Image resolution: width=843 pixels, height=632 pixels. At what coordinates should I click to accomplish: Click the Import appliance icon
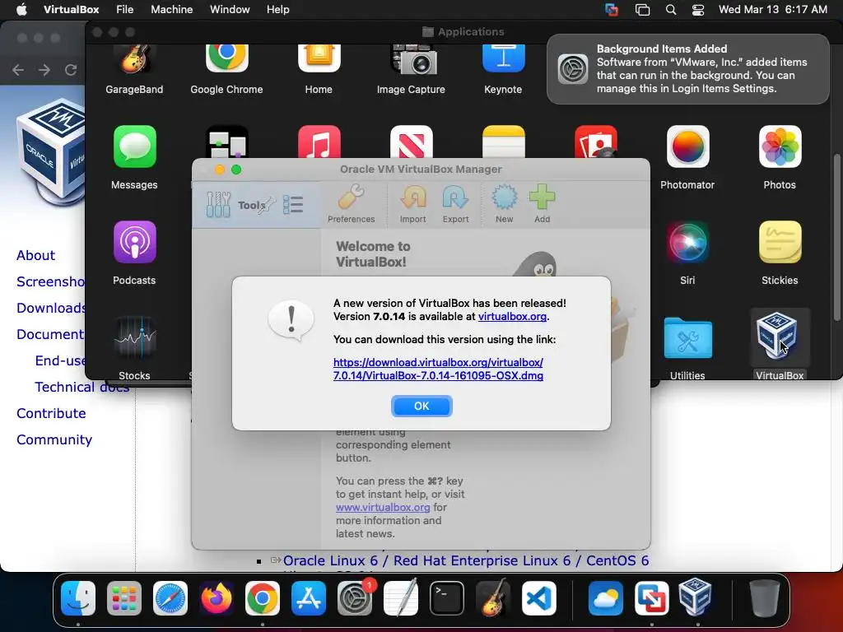[413, 204]
